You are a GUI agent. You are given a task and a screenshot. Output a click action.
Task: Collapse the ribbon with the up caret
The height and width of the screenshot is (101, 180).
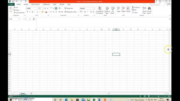coord(170,15)
